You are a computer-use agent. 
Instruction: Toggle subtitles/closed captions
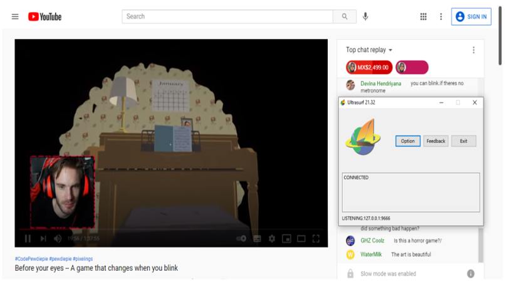coord(257,238)
